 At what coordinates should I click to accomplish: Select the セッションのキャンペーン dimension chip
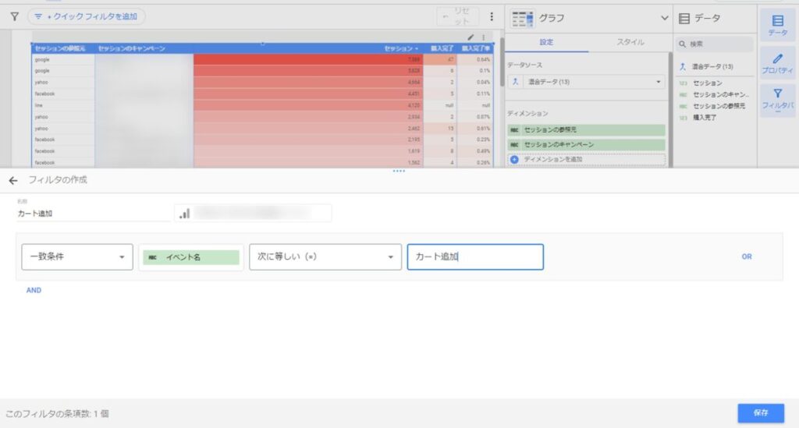(x=586, y=144)
